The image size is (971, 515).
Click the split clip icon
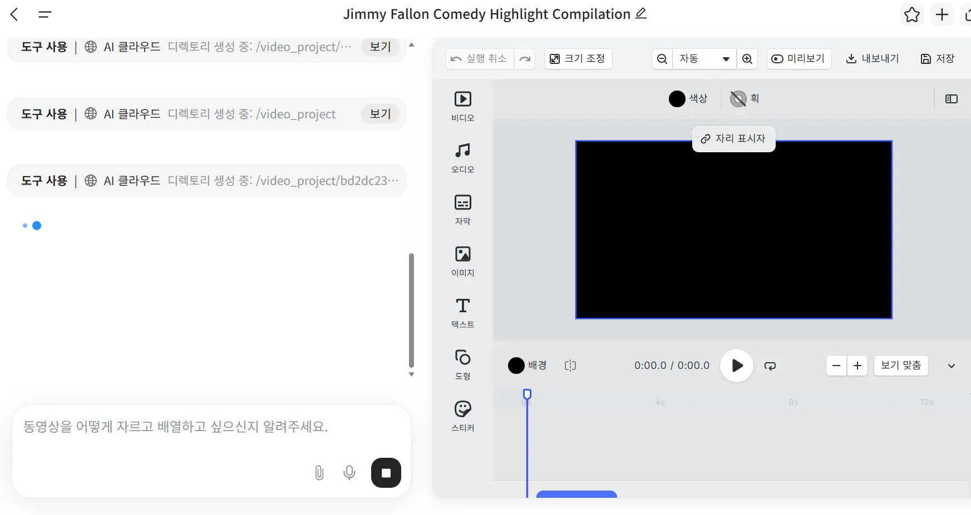tap(570, 366)
